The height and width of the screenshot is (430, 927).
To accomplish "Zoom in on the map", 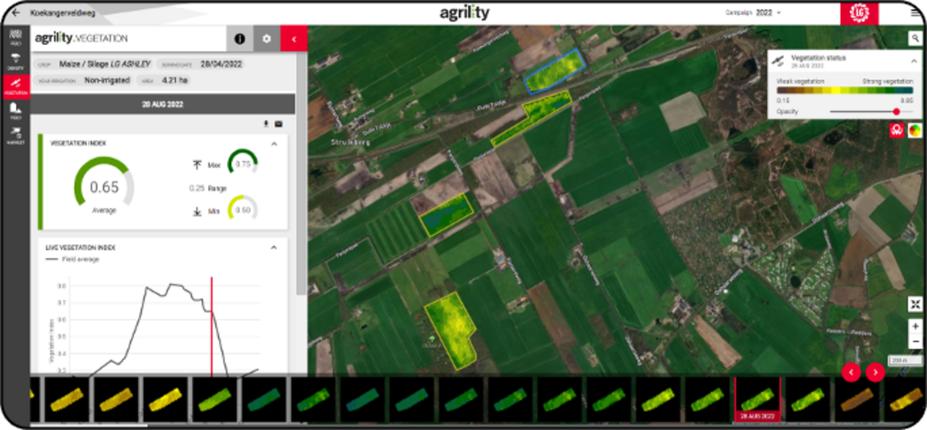I will click(x=915, y=327).
